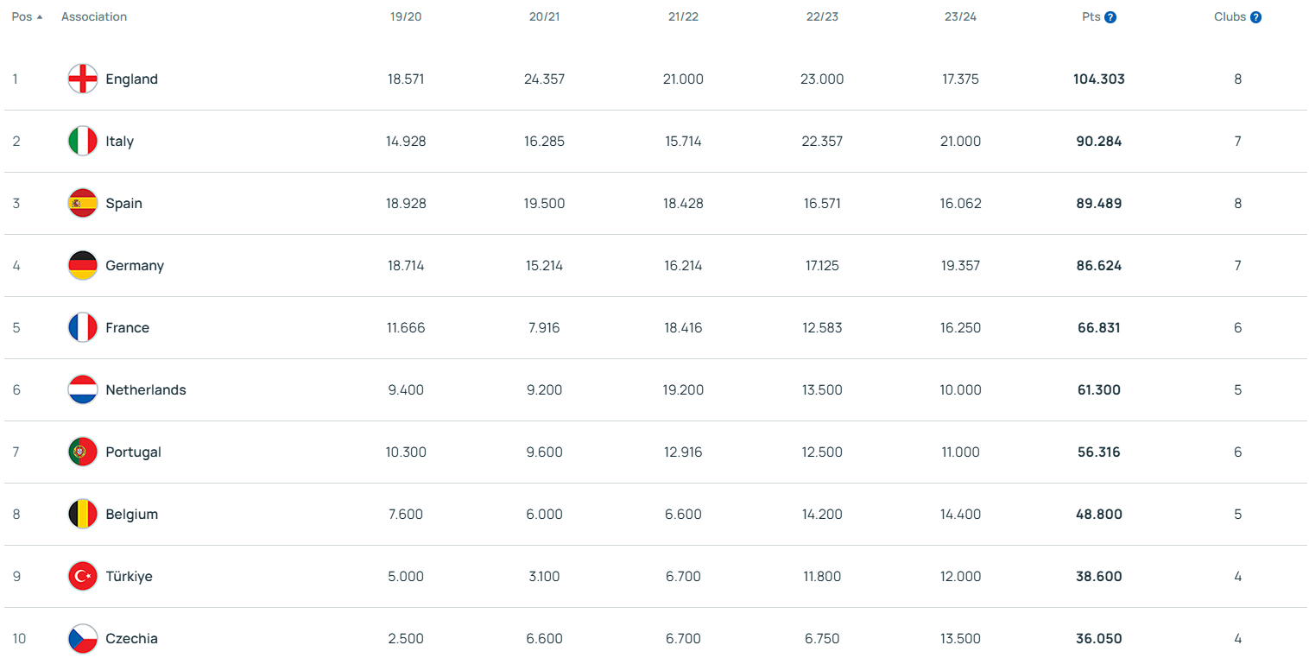
Task: Click the Italy flag icon
Action: [x=82, y=141]
